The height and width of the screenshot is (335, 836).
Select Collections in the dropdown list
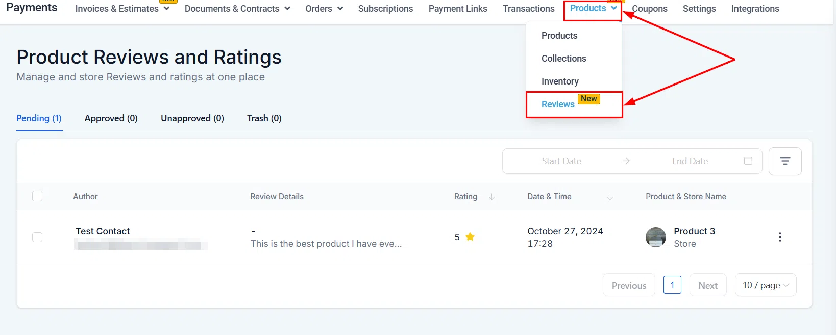(x=563, y=59)
